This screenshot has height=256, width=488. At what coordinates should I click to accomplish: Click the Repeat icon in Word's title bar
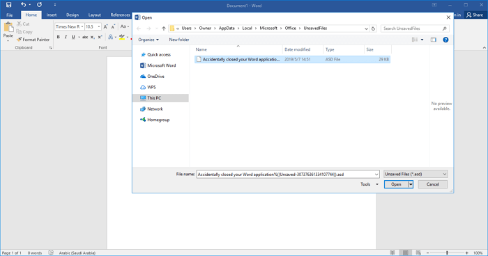pos(39,5)
